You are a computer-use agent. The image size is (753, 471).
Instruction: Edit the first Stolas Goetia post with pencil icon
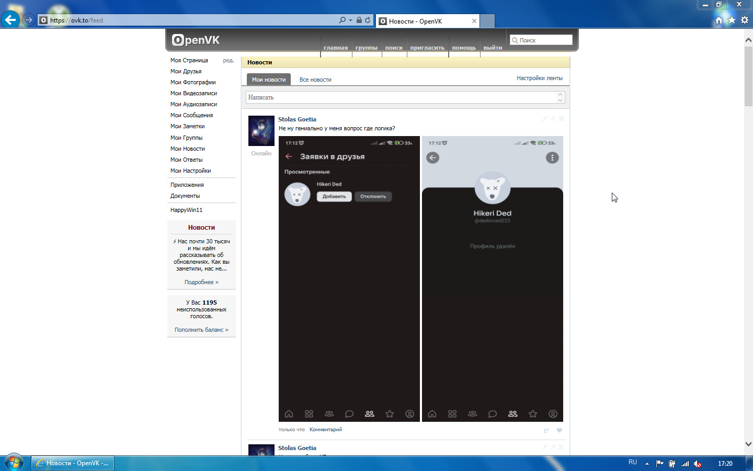(x=544, y=118)
